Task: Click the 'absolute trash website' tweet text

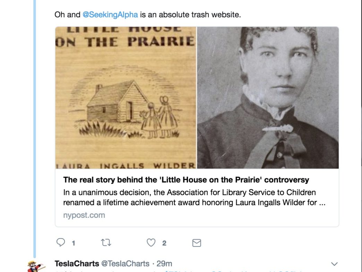Action: pyautogui.click(x=190, y=15)
